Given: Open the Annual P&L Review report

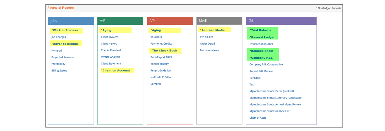Looking at the screenshot, I should tap(261, 71).
